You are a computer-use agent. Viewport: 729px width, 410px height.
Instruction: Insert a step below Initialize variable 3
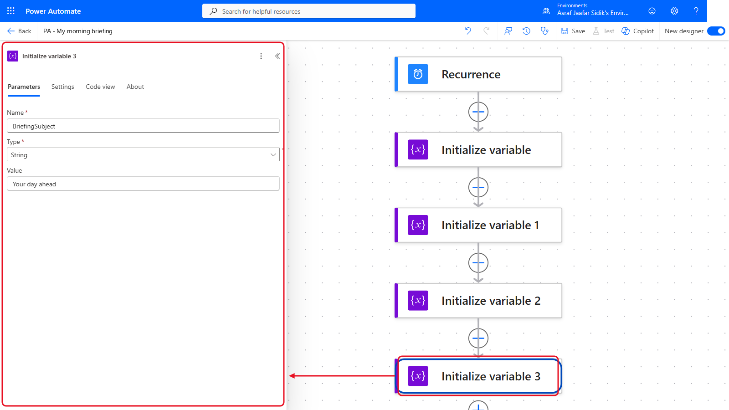point(478,405)
